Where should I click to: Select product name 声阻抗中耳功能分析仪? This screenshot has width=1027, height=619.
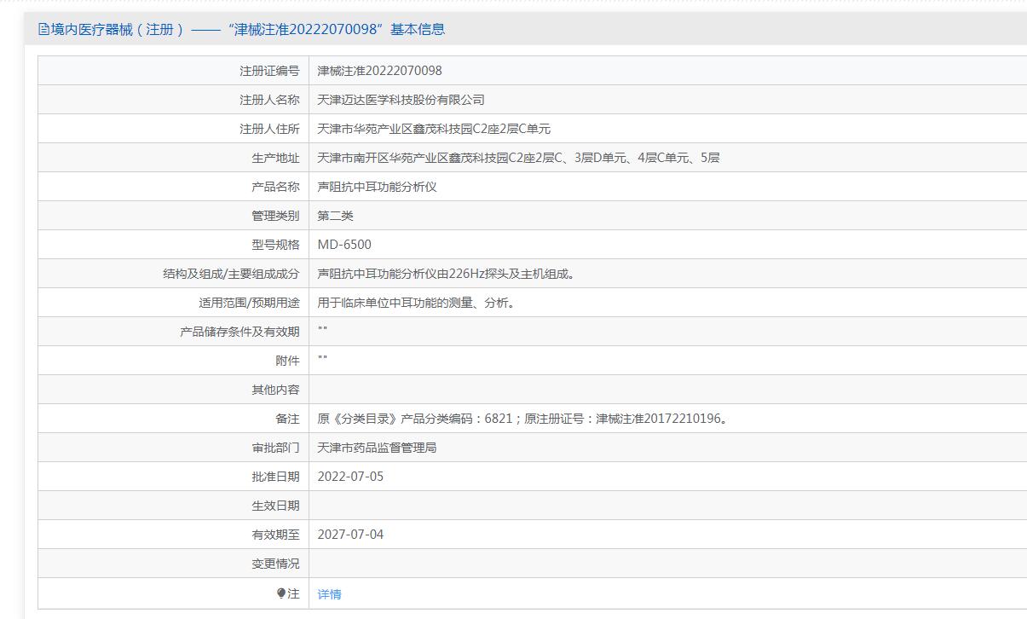pyautogui.click(x=377, y=187)
